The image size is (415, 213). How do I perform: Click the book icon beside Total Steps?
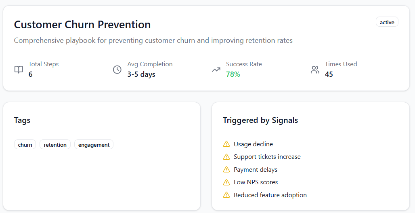point(19,70)
